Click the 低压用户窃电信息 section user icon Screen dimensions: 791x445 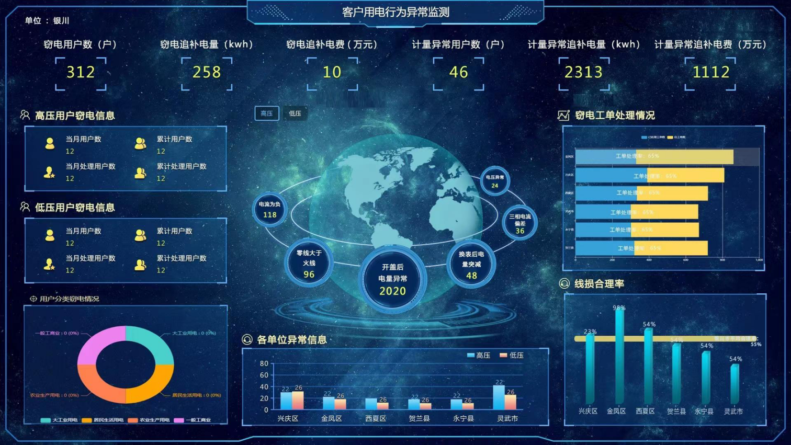pos(25,207)
